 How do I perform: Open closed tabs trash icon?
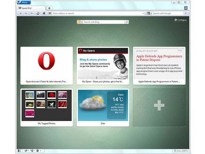click(186, 8)
